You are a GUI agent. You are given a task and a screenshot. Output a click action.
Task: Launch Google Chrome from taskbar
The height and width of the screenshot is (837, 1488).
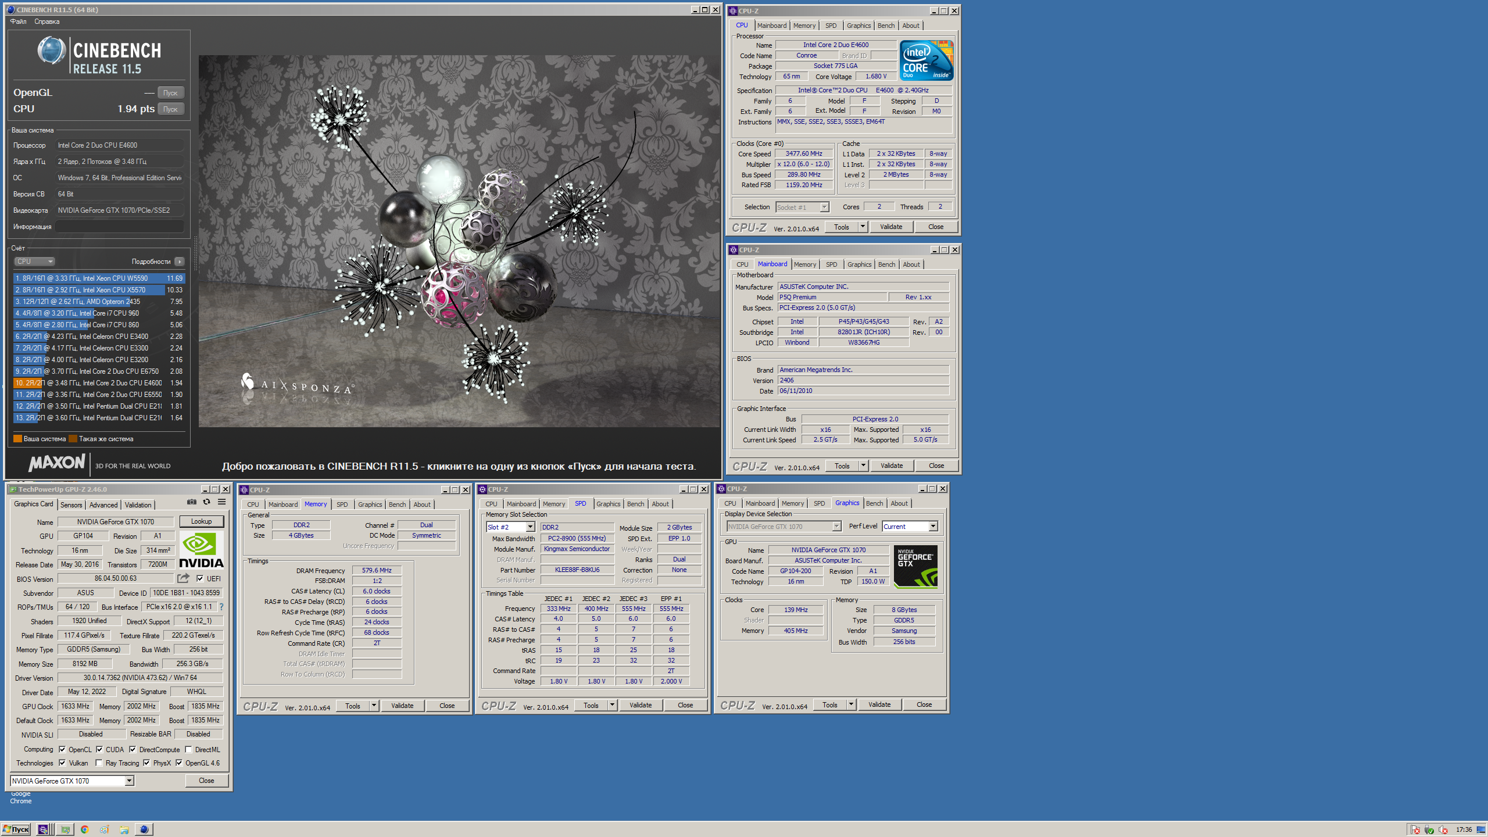click(x=85, y=829)
